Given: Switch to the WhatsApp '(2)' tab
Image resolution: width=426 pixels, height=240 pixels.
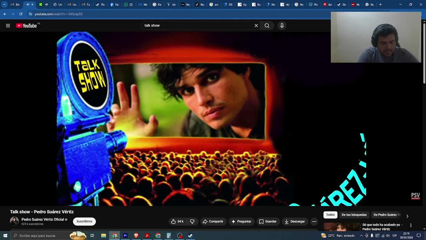Looking at the screenshot, I should pyautogui.click(x=129, y=5).
